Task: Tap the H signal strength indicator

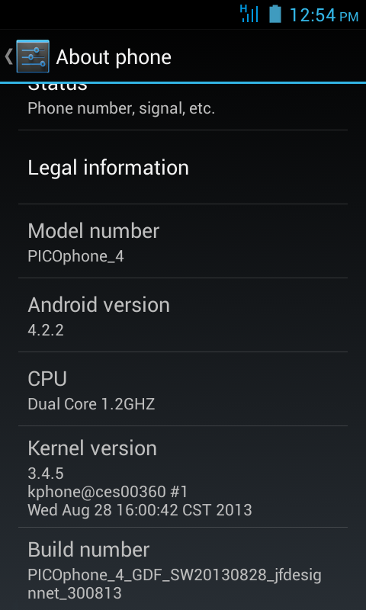Action: (x=249, y=14)
